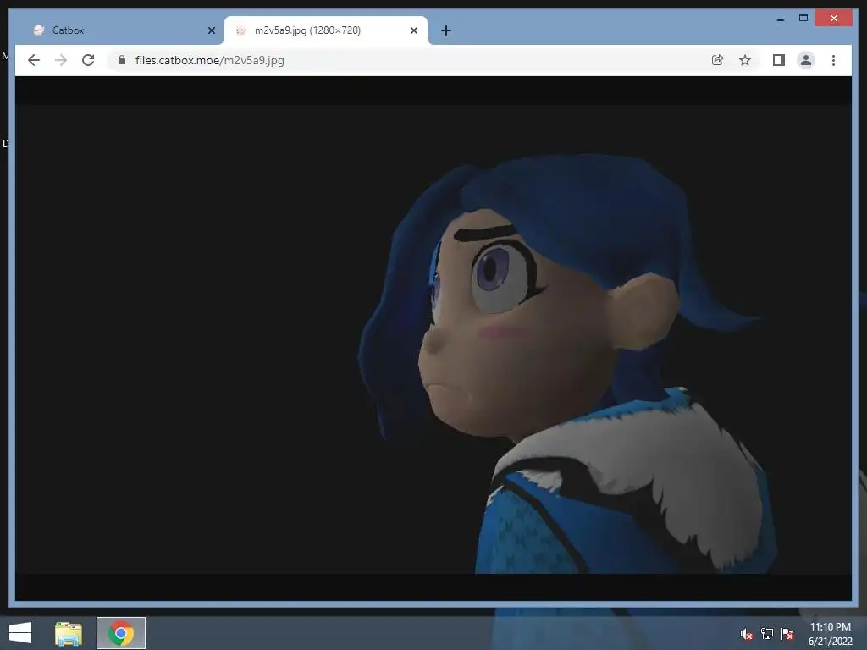Open File Explorer from the taskbar
867x650 pixels.
coord(69,633)
